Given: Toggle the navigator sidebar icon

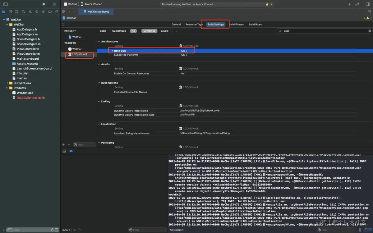Looking at the screenshot, I should (x=5, y=4).
